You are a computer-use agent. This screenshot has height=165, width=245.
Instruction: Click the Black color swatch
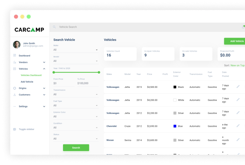pos(175,87)
